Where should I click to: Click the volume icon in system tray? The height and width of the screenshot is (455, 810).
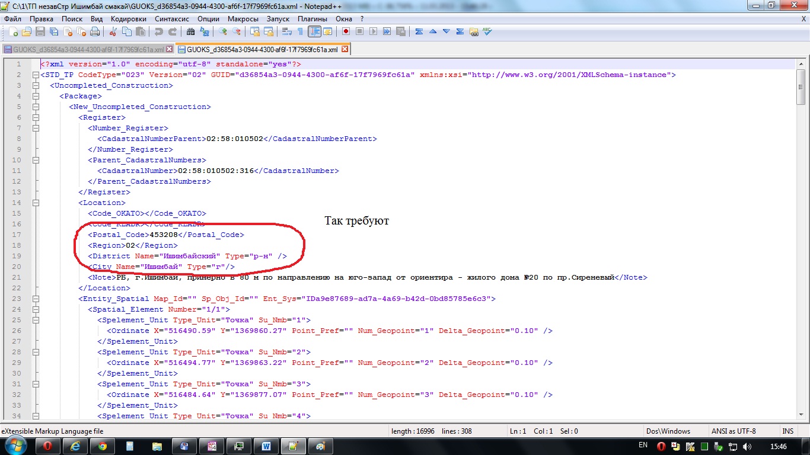click(x=747, y=446)
